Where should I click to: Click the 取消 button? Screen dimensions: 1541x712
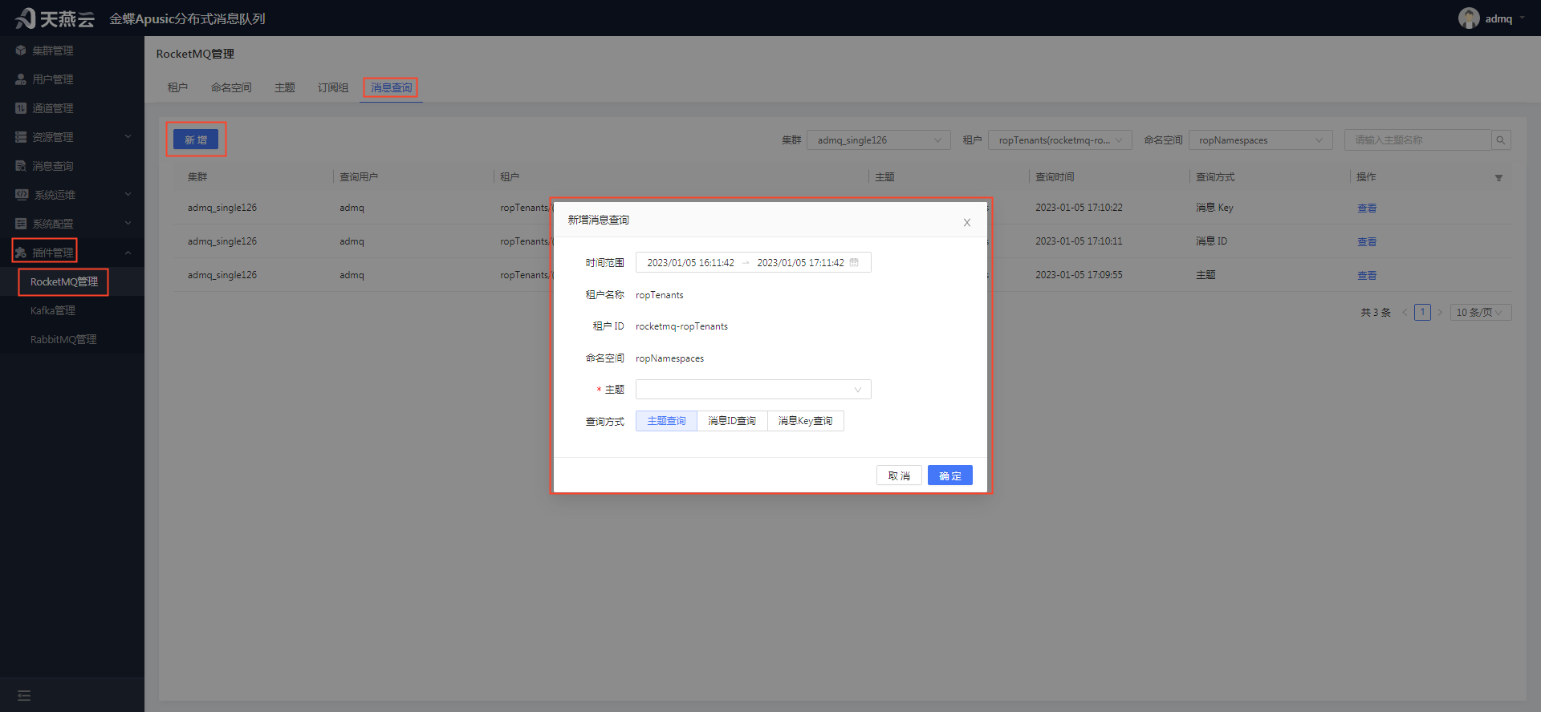tap(899, 475)
